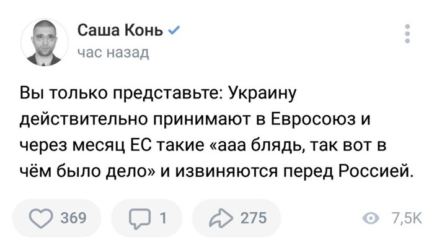Click the timestamp час назад
Screen dimensions: 434x245
pos(113,52)
